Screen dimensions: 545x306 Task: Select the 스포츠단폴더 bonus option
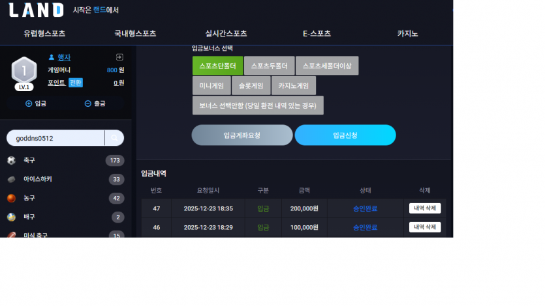[x=217, y=66]
